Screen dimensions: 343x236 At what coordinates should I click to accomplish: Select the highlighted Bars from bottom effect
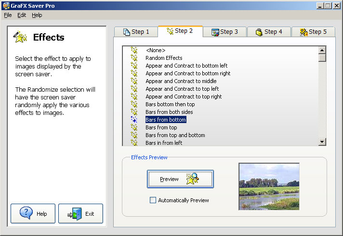click(166, 120)
